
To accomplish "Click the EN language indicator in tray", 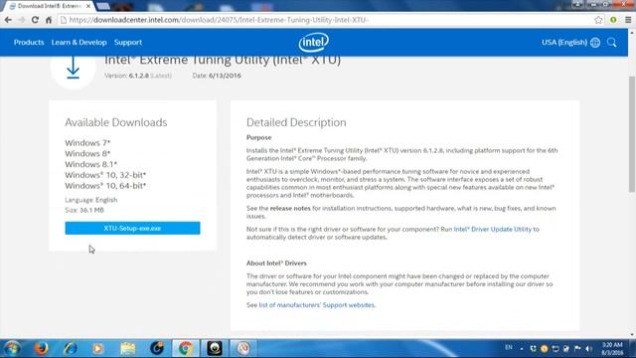I will coord(508,348).
